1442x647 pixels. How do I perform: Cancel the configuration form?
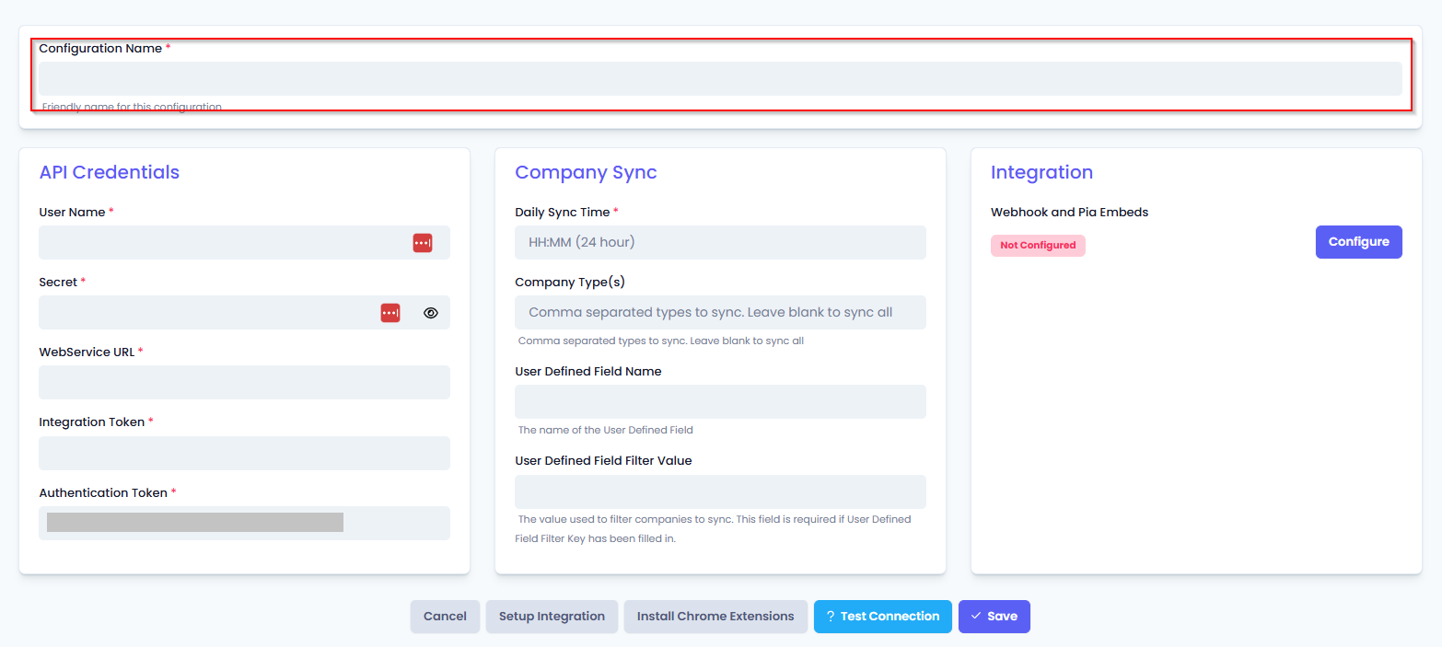pyautogui.click(x=445, y=617)
